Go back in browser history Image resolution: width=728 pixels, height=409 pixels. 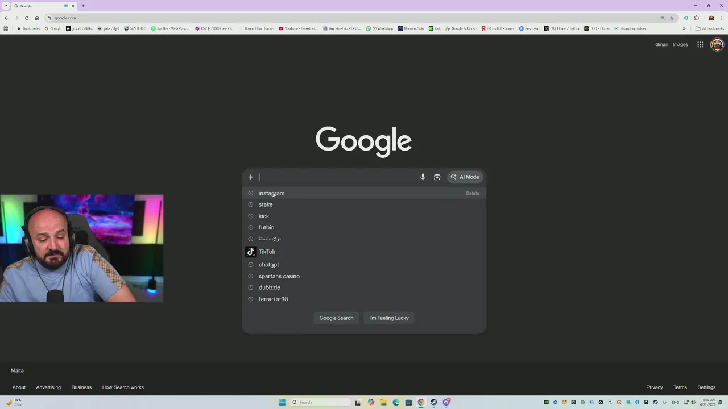pyautogui.click(x=6, y=18)
